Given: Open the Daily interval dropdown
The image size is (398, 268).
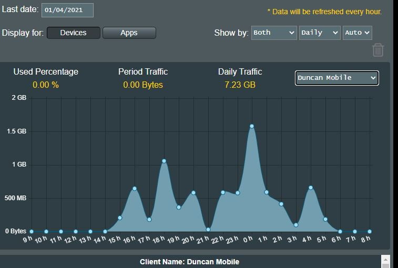Looking at the screenshot, I should tap(320, 33).
